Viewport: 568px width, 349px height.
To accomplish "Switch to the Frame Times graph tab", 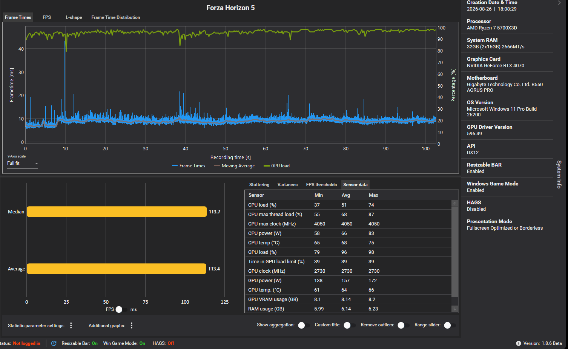I will tap(18, 17).
